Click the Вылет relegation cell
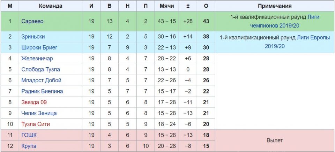This screenshot has width=335, height=152. coord(275,140)
